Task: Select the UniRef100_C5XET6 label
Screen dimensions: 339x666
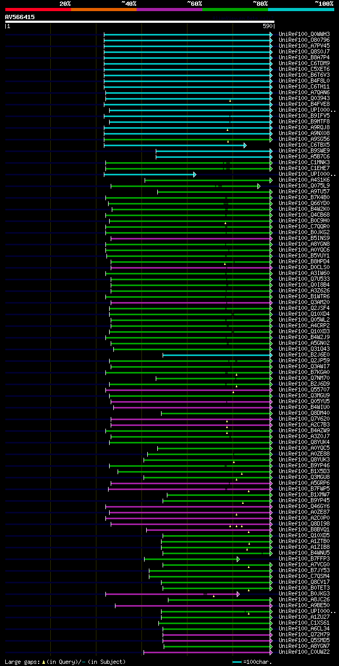Action: pos(304,69)
